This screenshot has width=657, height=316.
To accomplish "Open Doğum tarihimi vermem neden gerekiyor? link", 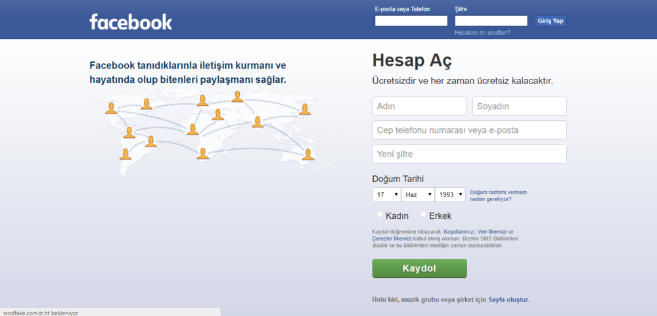I will point(499,196).
